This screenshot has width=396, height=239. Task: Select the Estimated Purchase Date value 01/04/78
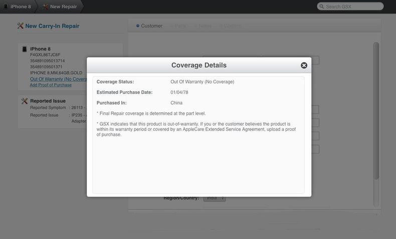[179, 92]
